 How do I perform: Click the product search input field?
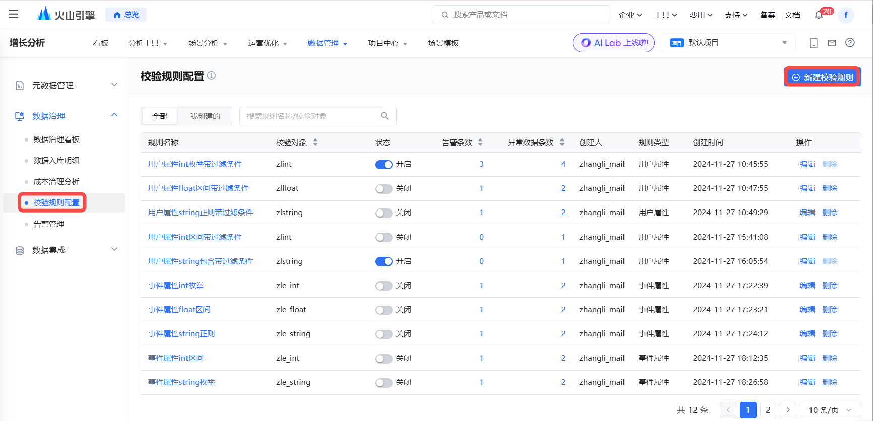[x=521, y=15]
